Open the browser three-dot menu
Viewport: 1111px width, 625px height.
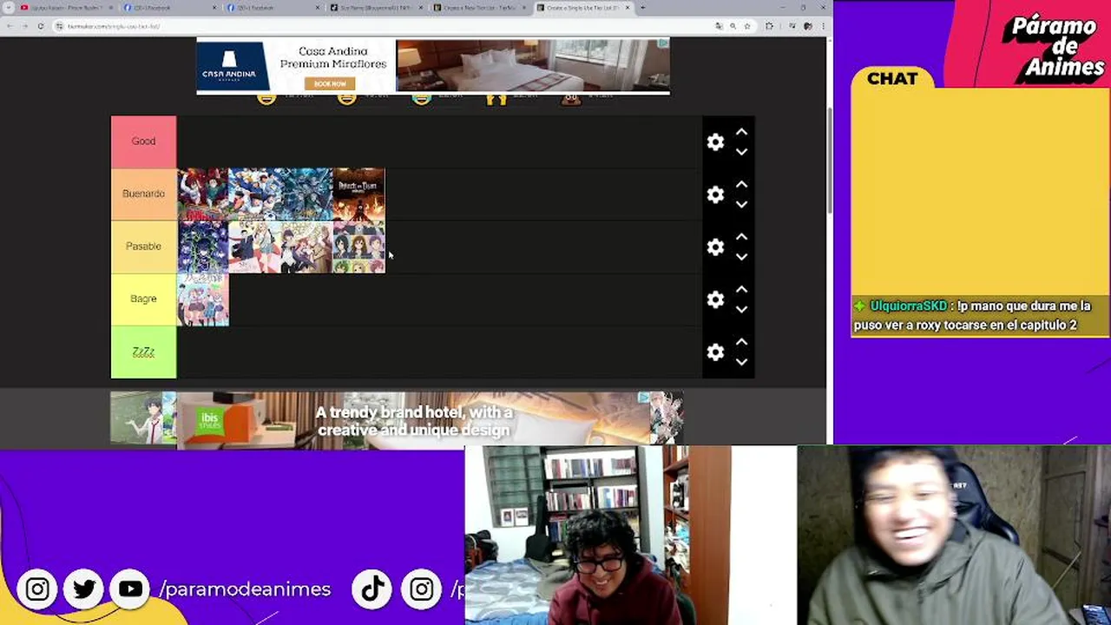tap(822, 26)
